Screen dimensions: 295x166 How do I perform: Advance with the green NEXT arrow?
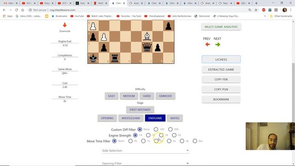[x=218, y=44]
